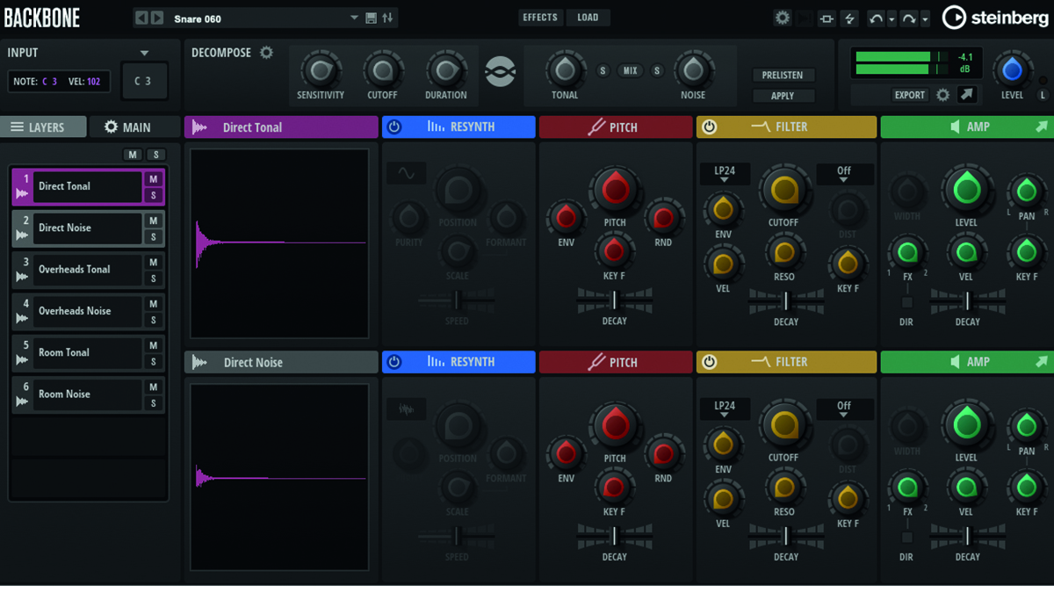Image resolution: width=1054 pixels, height=593 pixels.
Task: Click the MIDI connector icon in top toolbar
Action: point(827,18)
